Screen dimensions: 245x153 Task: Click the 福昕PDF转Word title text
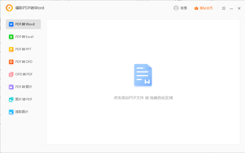coord(30,8)
